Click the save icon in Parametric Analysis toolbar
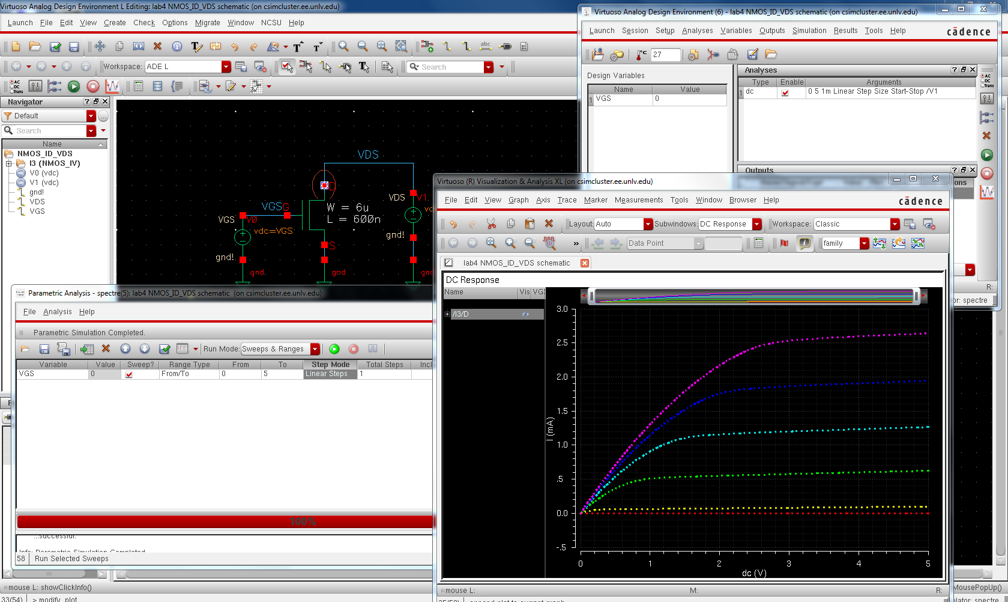This screenshot has height=602, width=1008. (44, 349)
